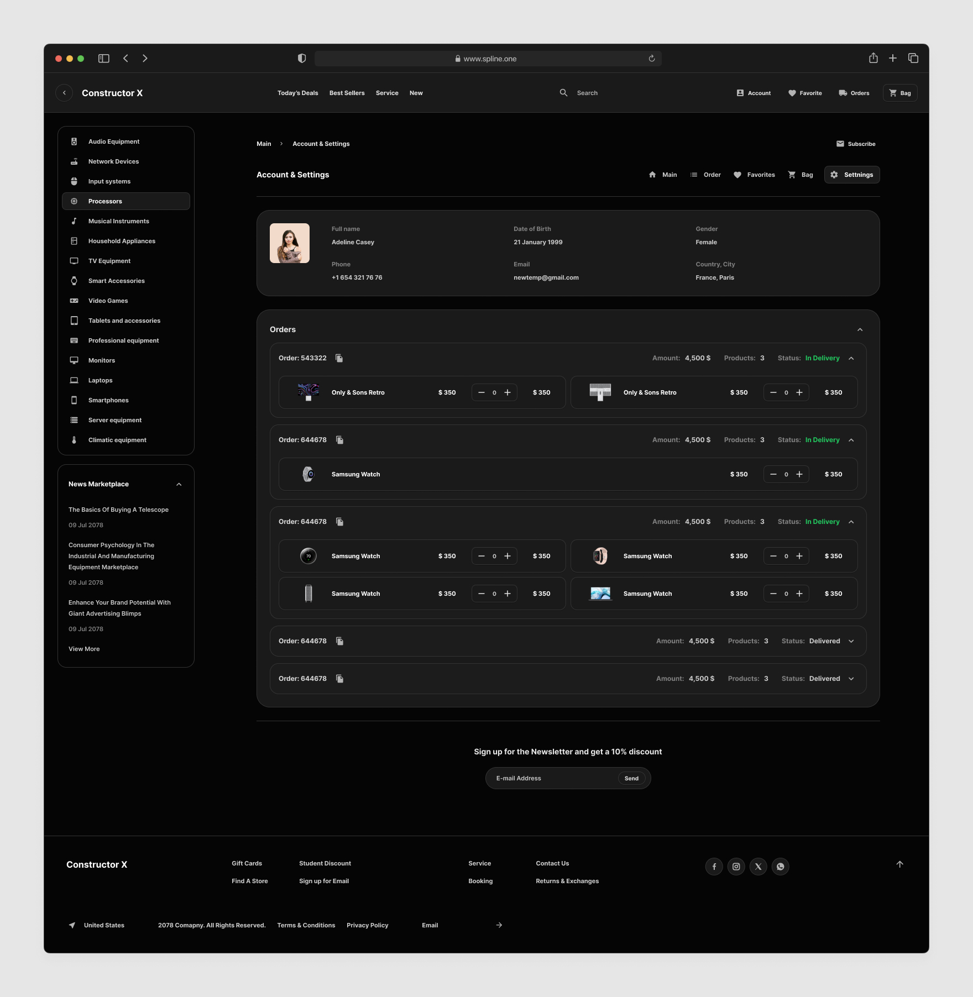Viewport: 973px width, 997px height.
Task: Click the Smart Accessories watch icon
Action: point(74,281)
